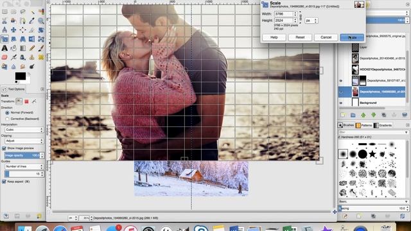Select the Paths tool
Screen dimensions: 411x231
[23, 21]
